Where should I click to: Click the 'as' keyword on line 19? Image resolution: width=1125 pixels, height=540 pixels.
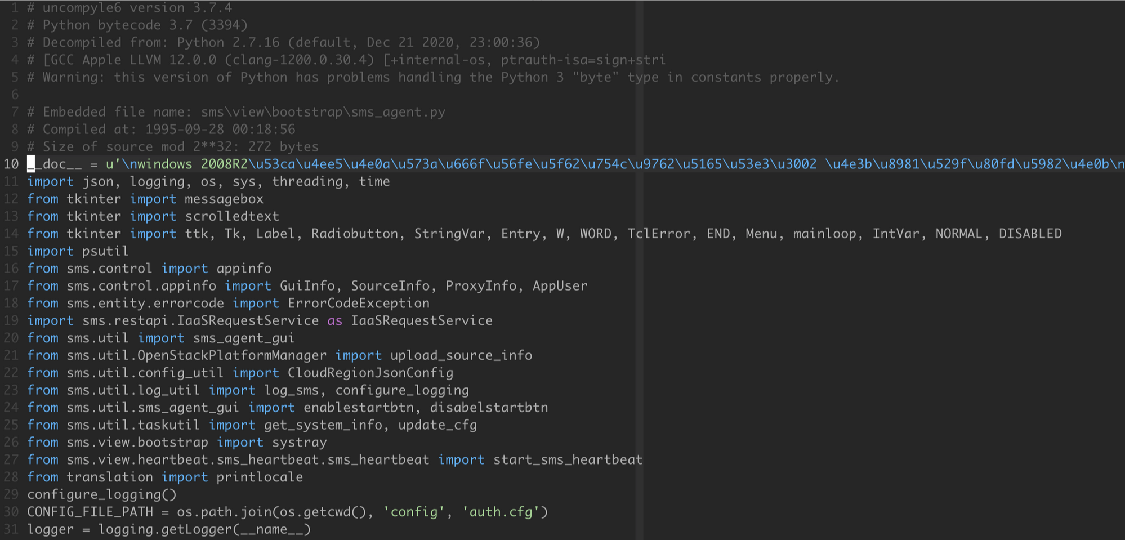coord(335,321)
